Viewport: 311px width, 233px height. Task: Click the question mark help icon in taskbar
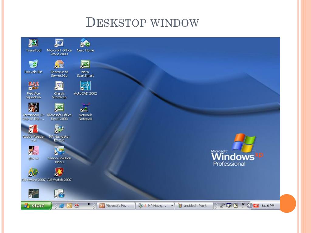[236, 206]
